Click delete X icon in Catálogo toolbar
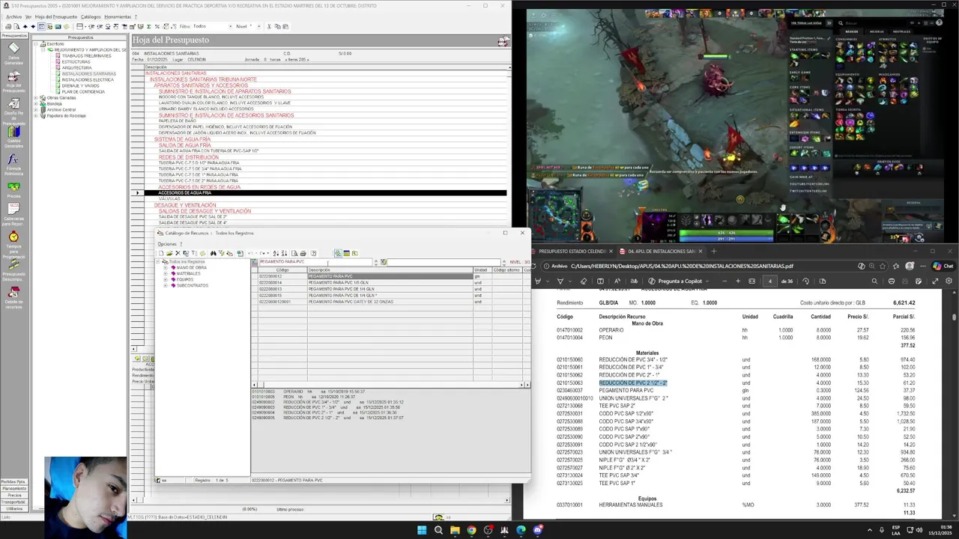 178,253
